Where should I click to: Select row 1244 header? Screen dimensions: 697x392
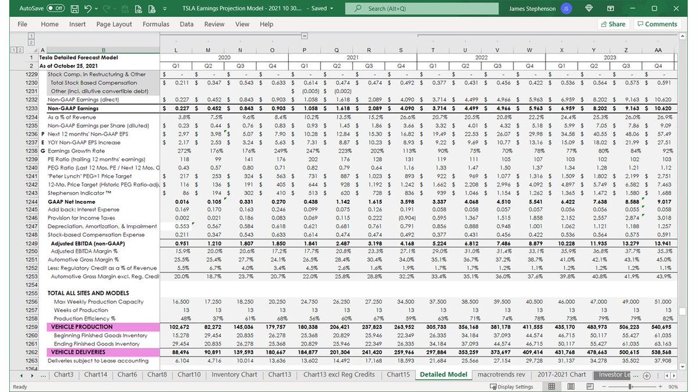[x=31, y=201]
